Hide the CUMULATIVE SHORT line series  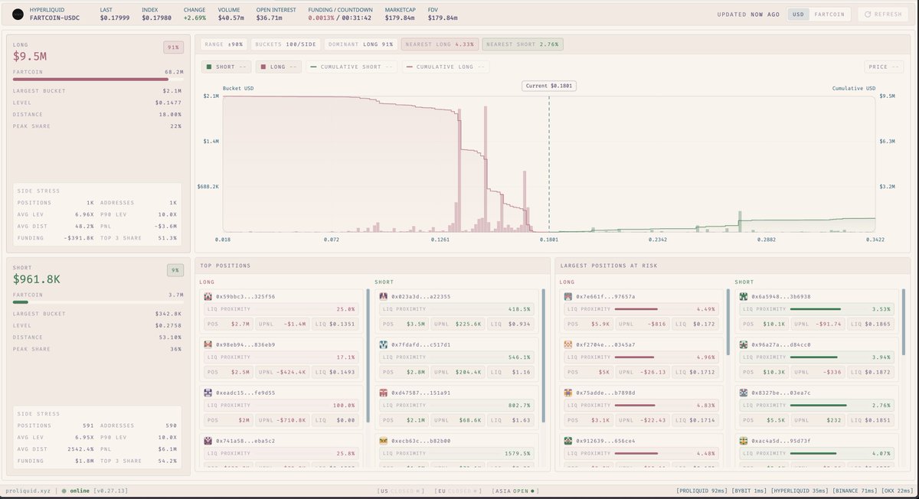[351, 67]
